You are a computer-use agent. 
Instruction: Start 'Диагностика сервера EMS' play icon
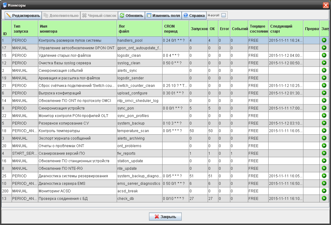(324, 183)
